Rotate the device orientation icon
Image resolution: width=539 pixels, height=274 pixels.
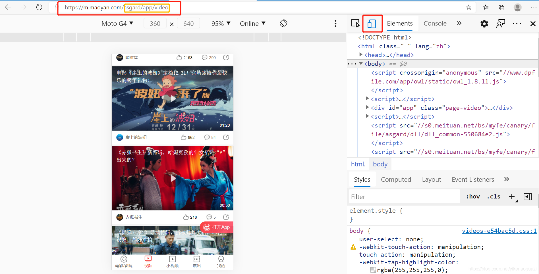(x=283, y=23)
